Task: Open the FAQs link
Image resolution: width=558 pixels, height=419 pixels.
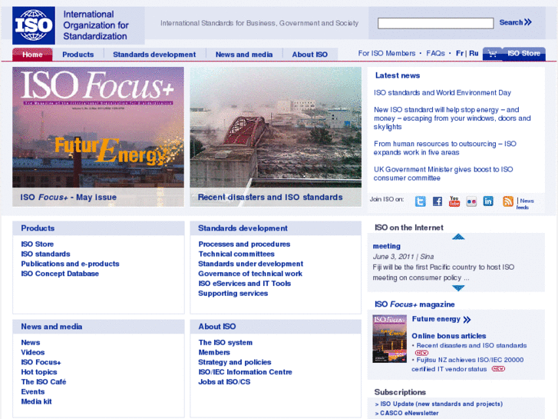Action: pyautogui.click(x=435, y=53)
